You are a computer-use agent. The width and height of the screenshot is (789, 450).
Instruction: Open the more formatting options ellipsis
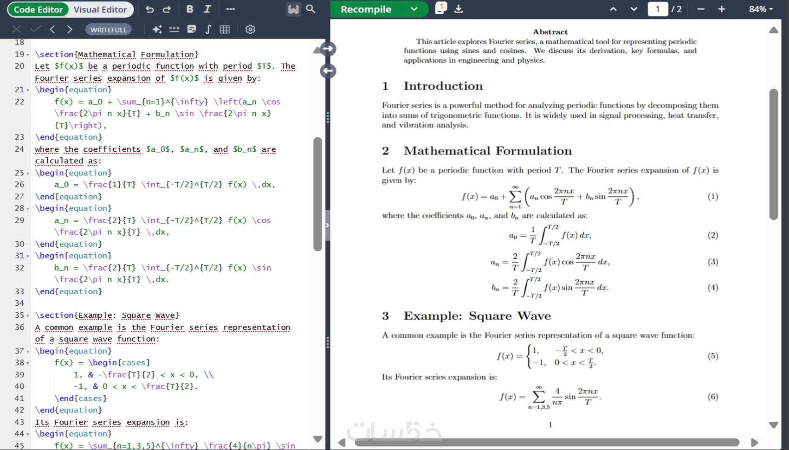tap(230, 9)
